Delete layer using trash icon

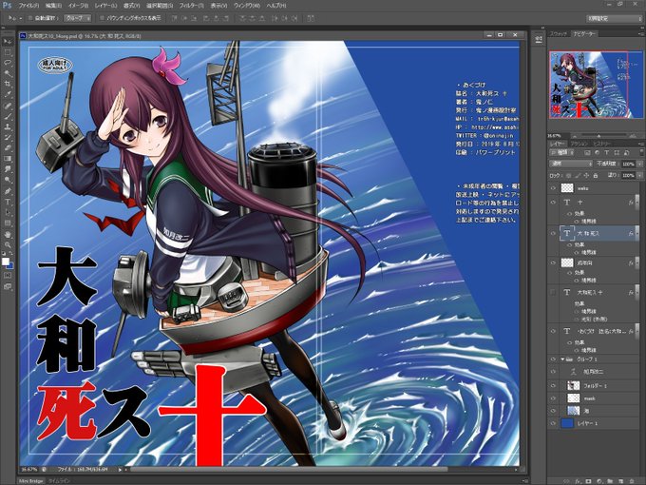[x=632, y=481]
